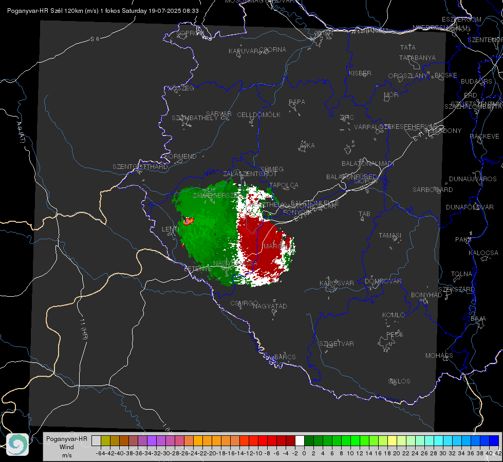Click the dark green swatch between 0 and 2

point(309,440)
